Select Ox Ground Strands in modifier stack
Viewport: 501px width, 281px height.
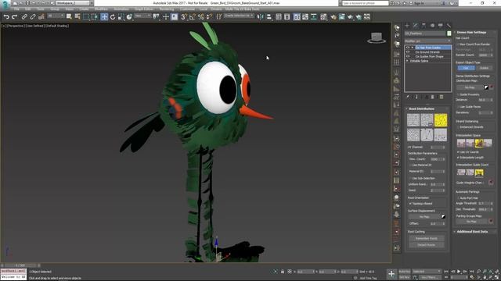pos(427,52)
